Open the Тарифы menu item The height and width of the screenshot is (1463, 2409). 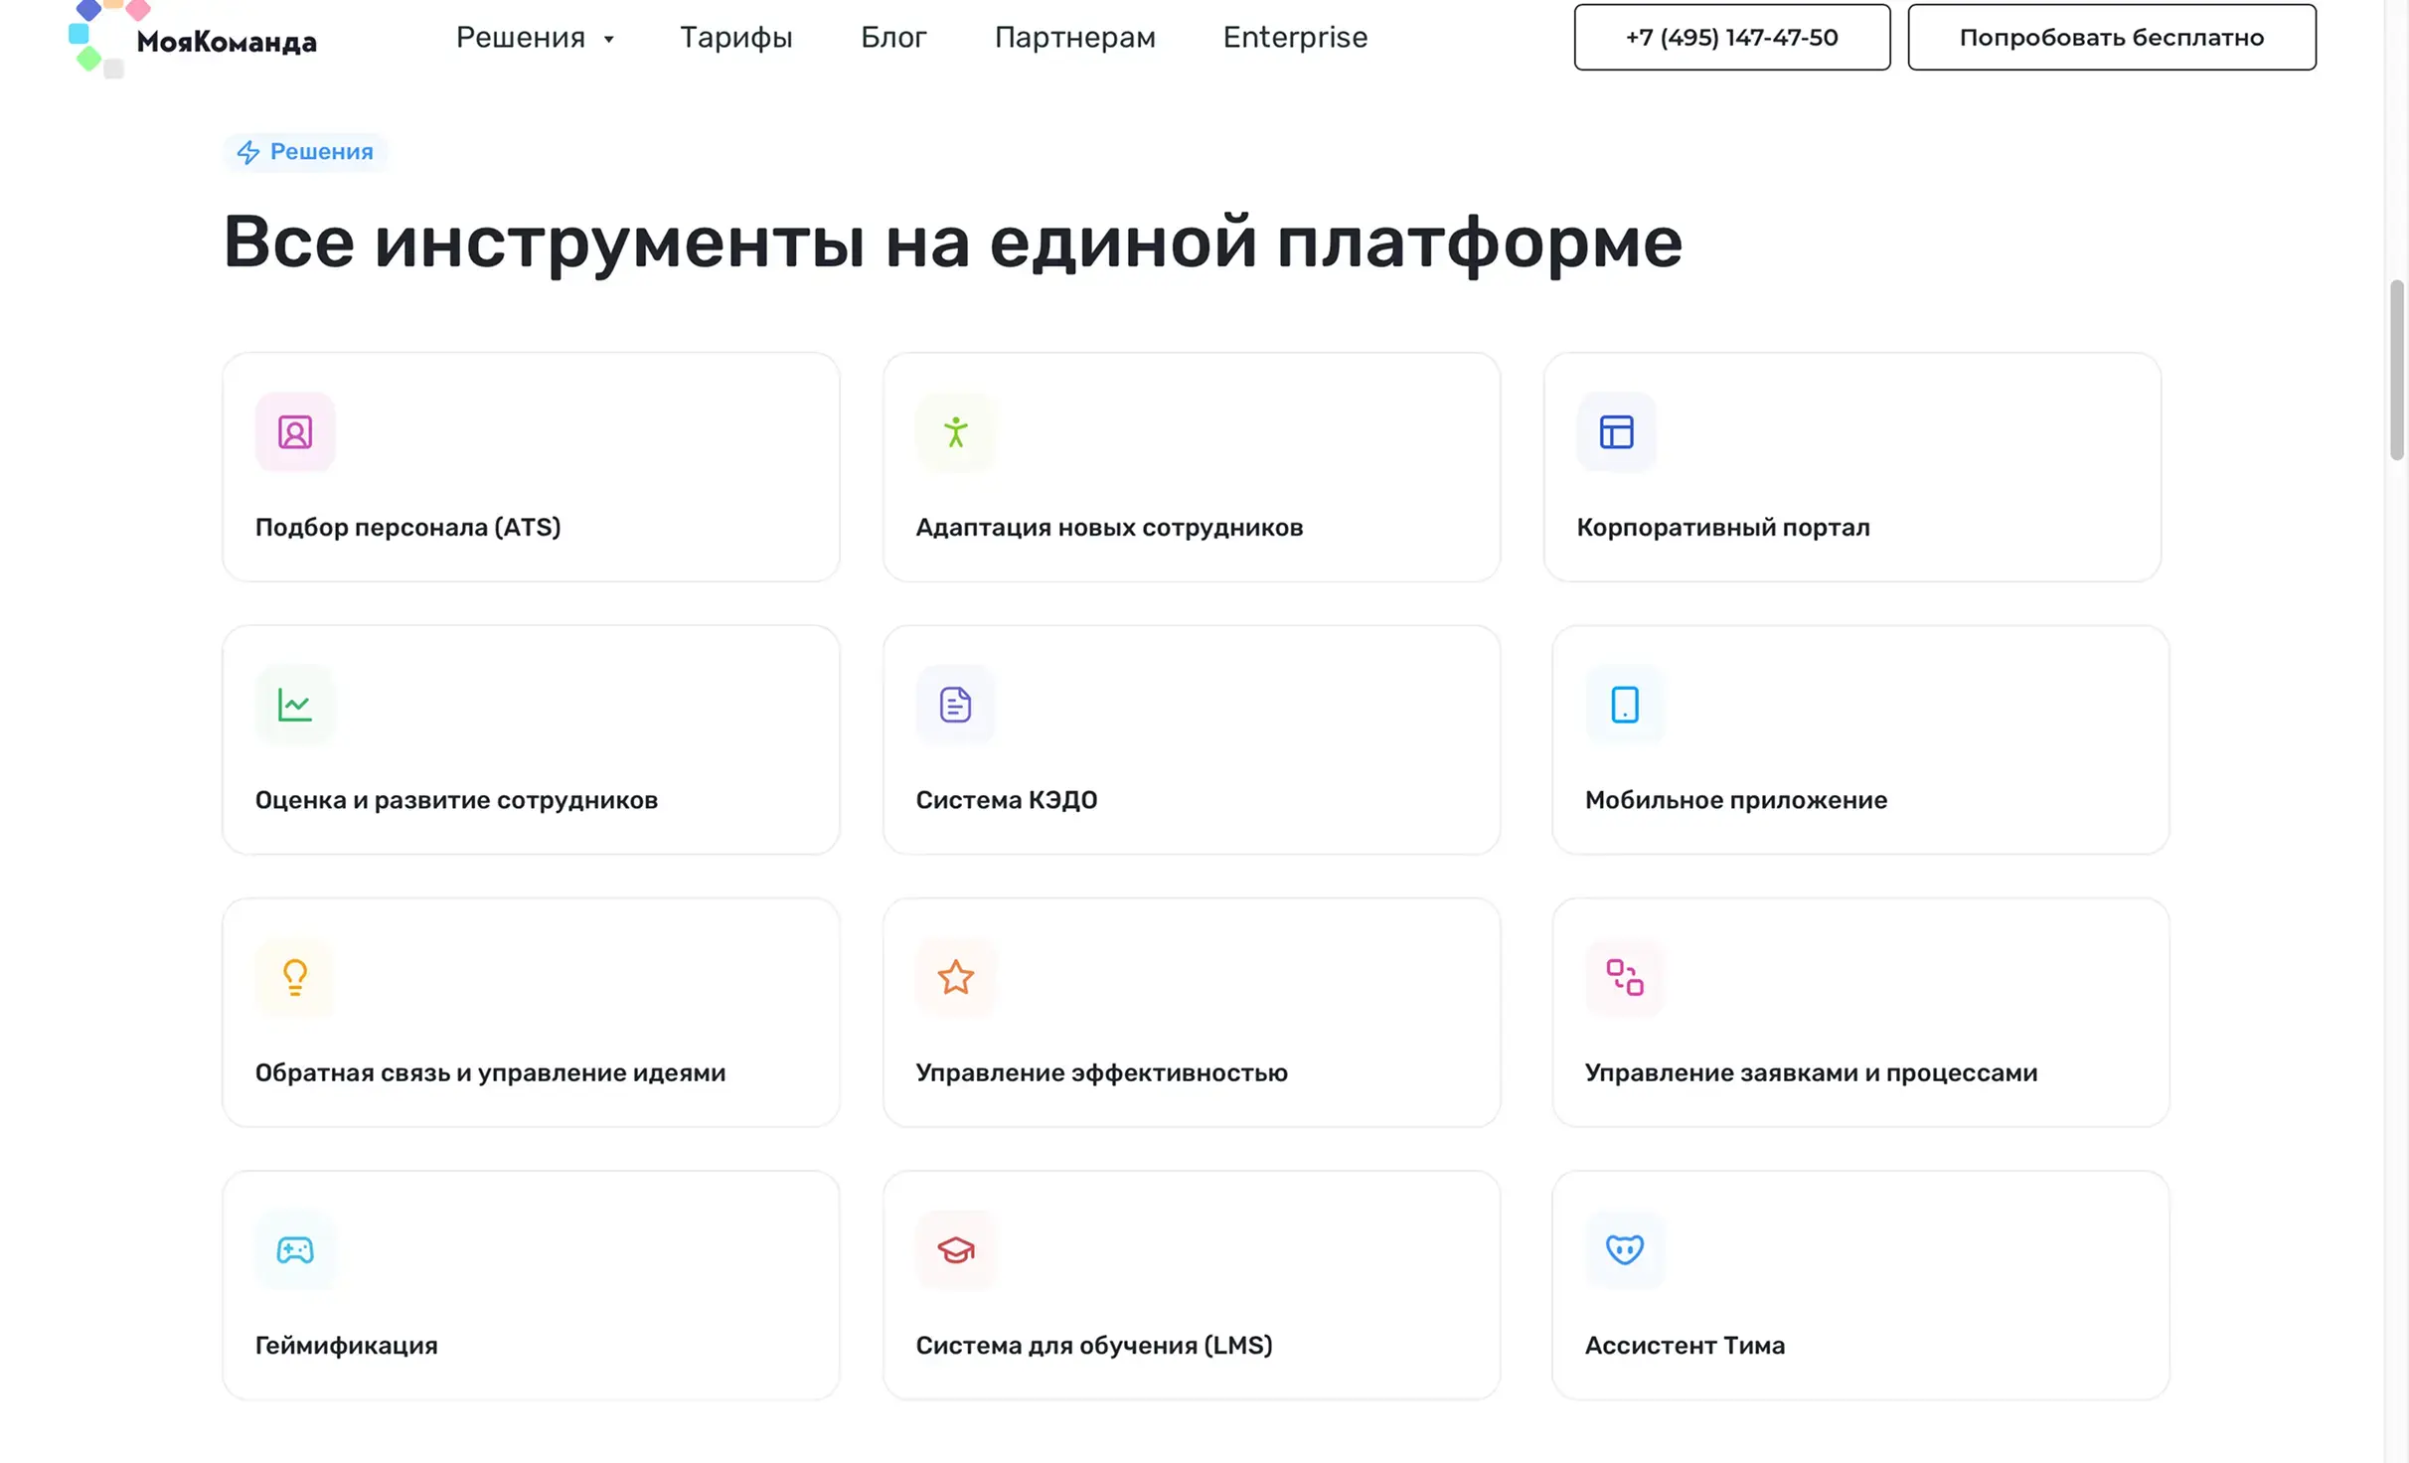pos(736,37)
